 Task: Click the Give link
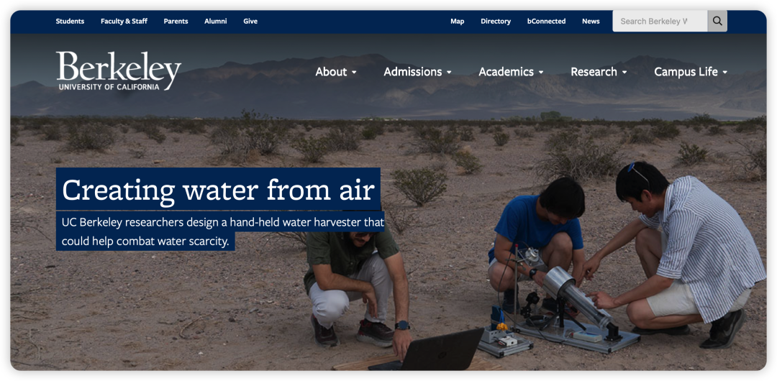(x=250, y=22)
